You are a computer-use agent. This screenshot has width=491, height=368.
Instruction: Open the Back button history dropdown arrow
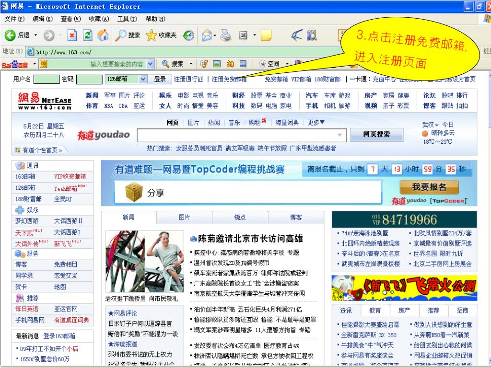coord(35,35)
